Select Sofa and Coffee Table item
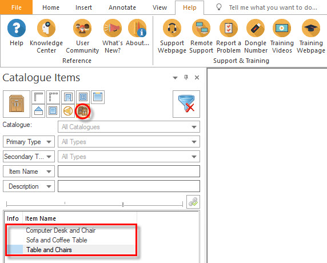This screenshot has width=327, height=263. [57, 240]
